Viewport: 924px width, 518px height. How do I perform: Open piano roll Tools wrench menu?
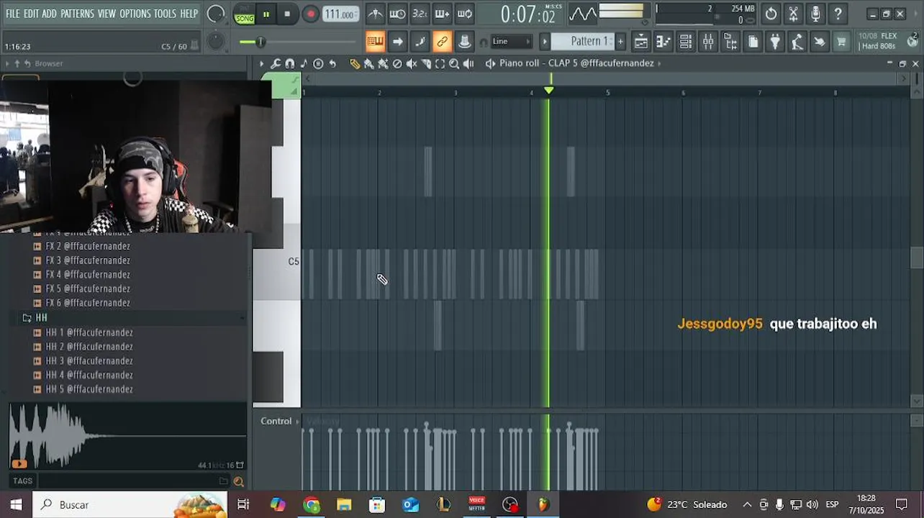(x=276, y=63)
